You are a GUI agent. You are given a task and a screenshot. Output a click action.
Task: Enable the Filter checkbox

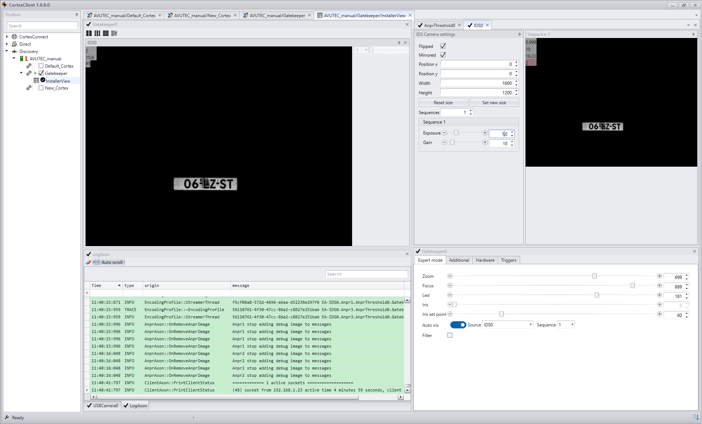450,335
